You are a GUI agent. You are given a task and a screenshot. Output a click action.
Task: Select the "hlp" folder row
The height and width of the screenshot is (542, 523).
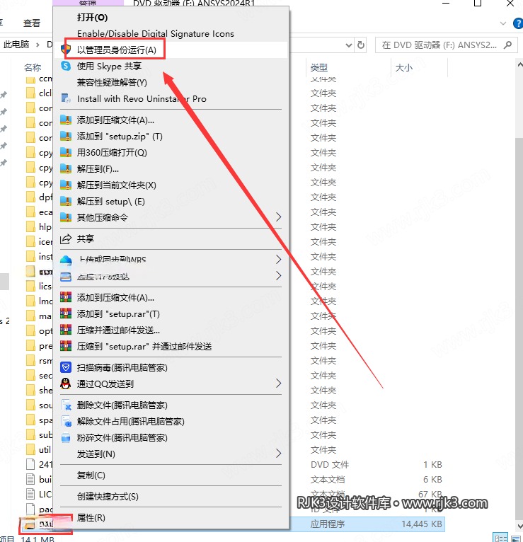[x=39, y=226]
